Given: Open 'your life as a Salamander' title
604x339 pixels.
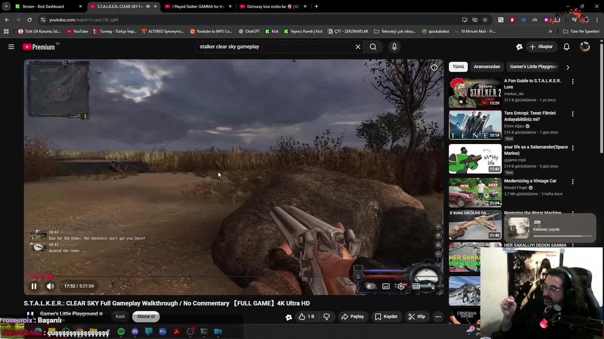Looking at the screenshot, I should point(536,150).
